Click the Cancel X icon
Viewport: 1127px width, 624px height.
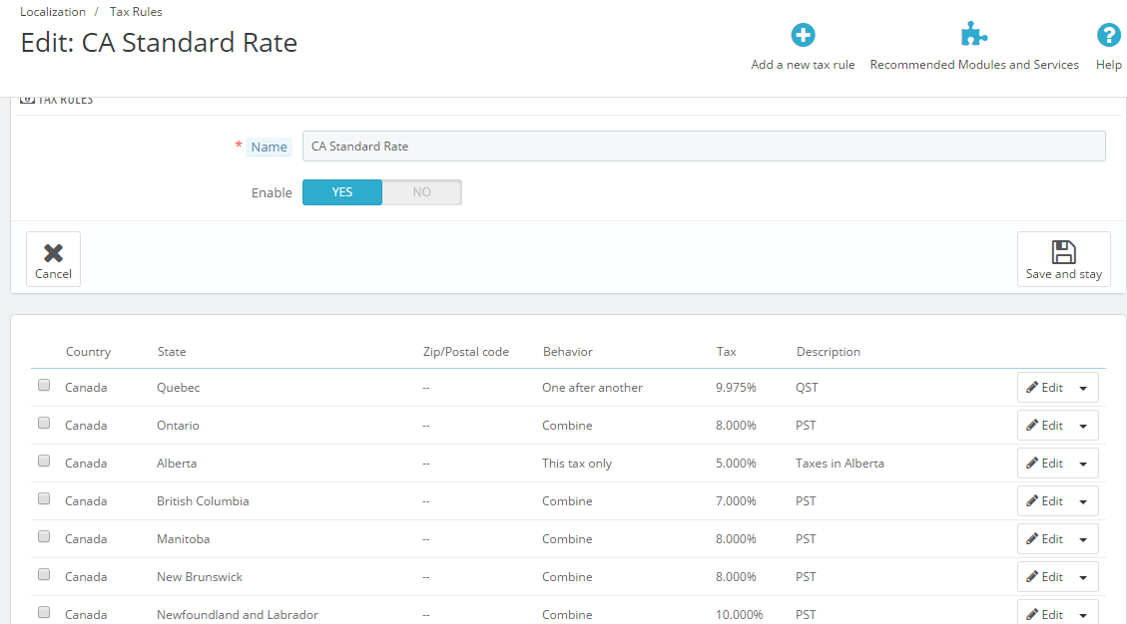(53, 253)
